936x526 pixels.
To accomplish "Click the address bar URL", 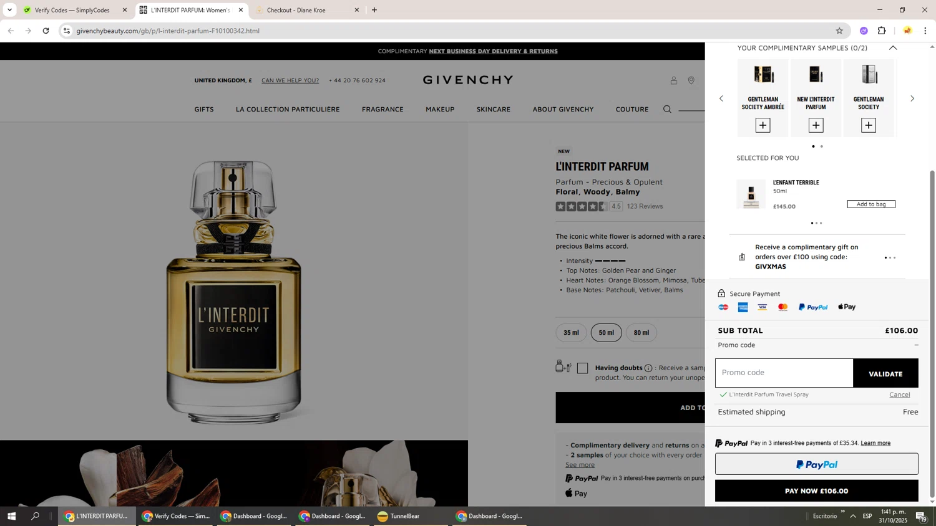I will coord(168,31).
